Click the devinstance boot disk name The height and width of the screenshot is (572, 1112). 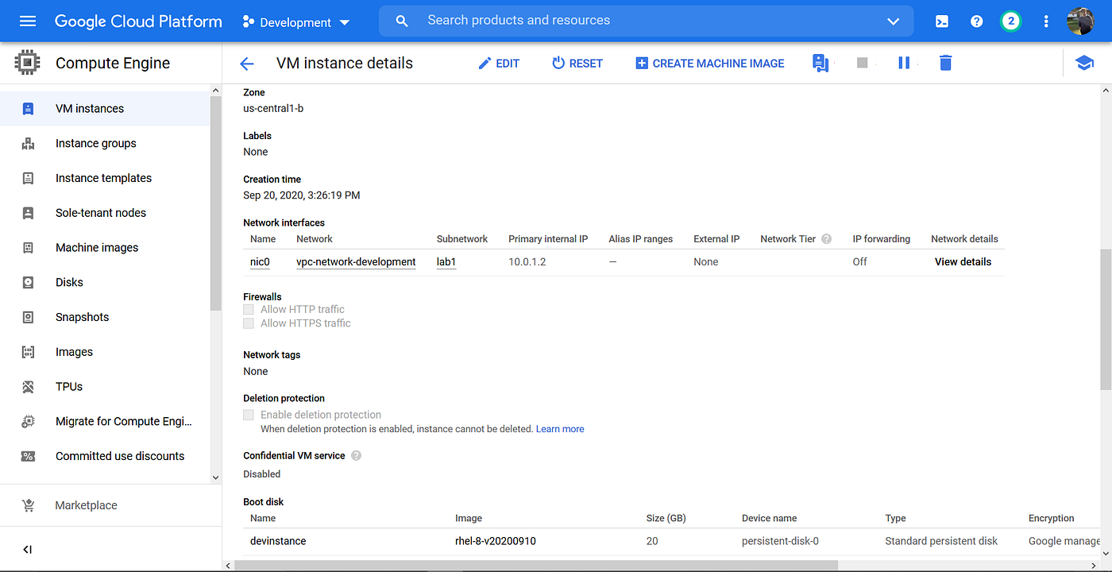[x=278, y=541]
